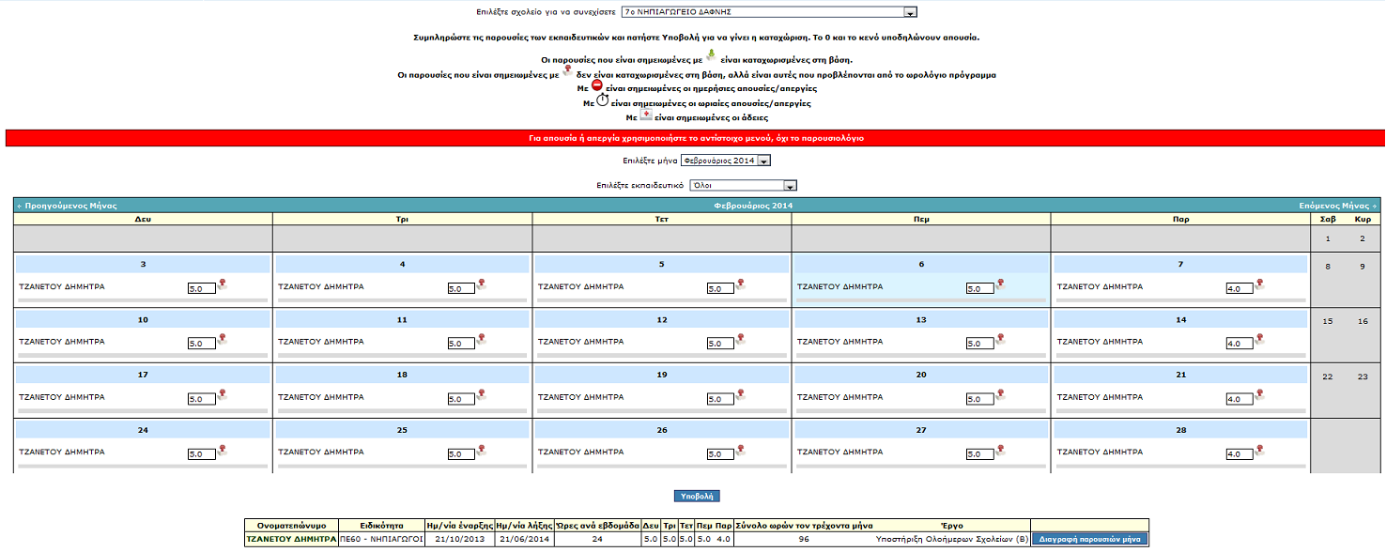Click the Υποβολή submit button
The image size is (1386, 552).
pos(697,496)
